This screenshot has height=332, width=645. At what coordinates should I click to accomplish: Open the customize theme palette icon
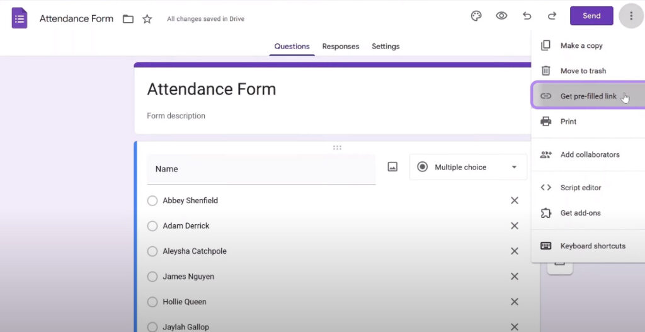(x=476, y=16)
